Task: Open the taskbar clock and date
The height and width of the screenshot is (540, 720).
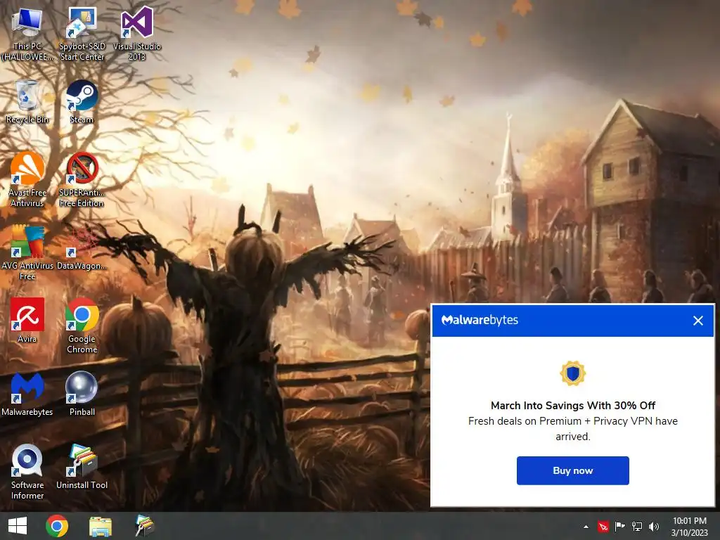Action: click(689, 527)
